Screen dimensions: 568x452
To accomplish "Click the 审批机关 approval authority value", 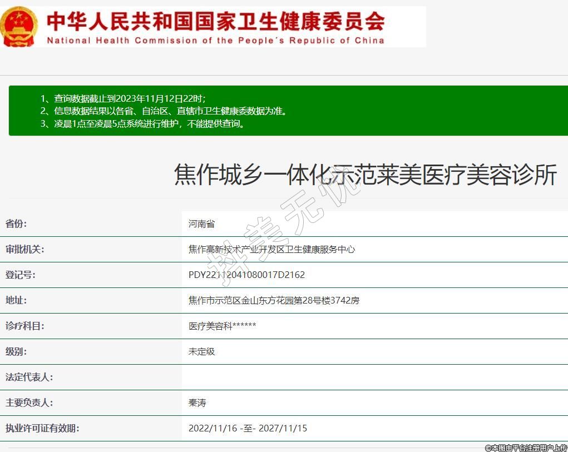I will click(271, 250).
